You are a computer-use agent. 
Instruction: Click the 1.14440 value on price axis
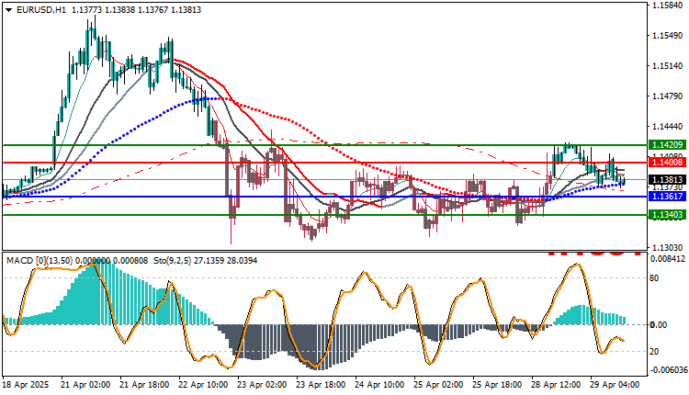pos(668,127)
